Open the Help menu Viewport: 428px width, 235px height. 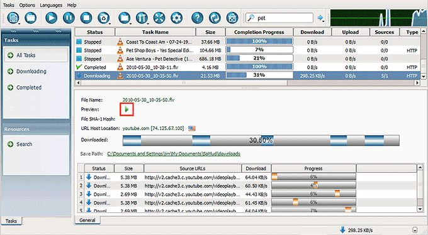[72, 5]
